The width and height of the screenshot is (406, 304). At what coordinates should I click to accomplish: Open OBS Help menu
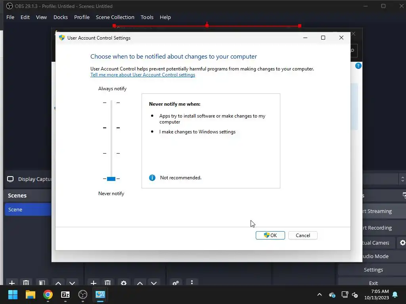[165, 17]
